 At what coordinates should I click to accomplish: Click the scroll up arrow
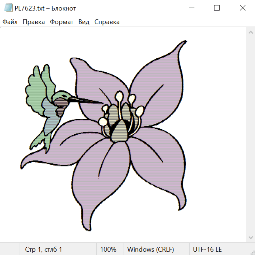[250, 33]
